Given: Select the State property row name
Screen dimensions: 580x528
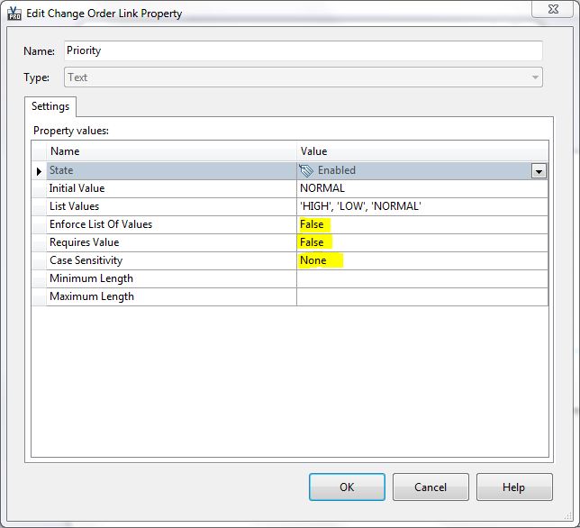Looking at the screenshot, I should tap(171, 170).
